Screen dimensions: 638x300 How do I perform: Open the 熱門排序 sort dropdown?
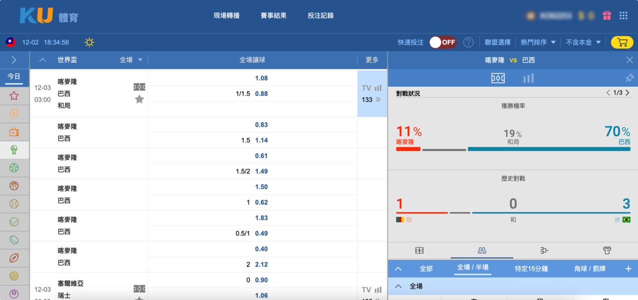pyautogui.click(x=538, y=43)
